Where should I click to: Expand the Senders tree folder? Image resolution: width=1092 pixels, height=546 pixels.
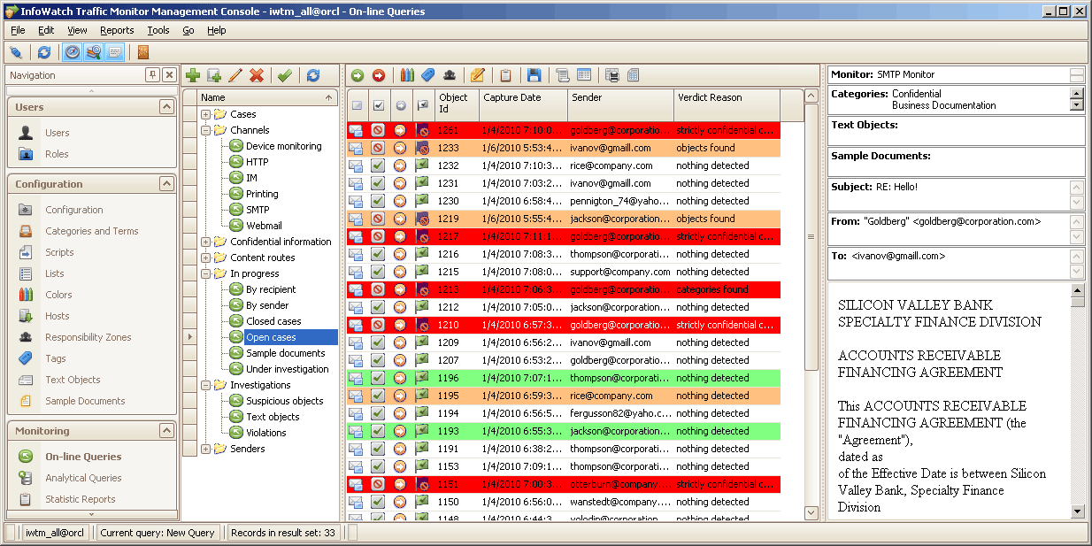(x=206, y=449)
